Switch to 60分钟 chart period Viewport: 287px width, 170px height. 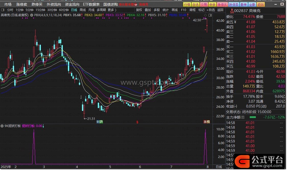pyautogui.click(x=64, y=10)
